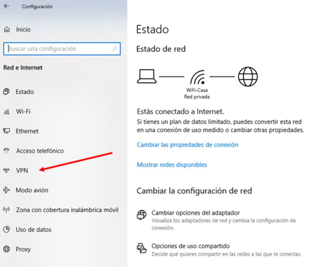325x267 pixels.
Task: Click the VPN icon in sidebar
Action: pyautogui.click(x=6, y=170)
